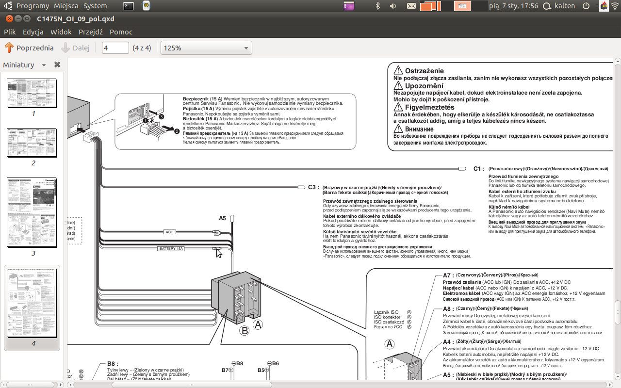Click the A7 connector label
Image resolution: width=621 pixels, height=388 pixels.
448,275
